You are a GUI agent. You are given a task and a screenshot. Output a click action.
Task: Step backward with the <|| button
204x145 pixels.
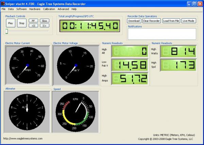tap(33, 25)
